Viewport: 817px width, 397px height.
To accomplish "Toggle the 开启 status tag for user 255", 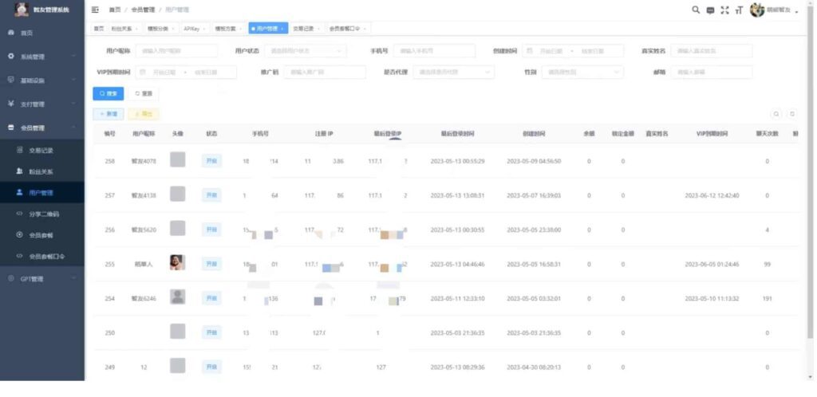I will coord(211,265).
